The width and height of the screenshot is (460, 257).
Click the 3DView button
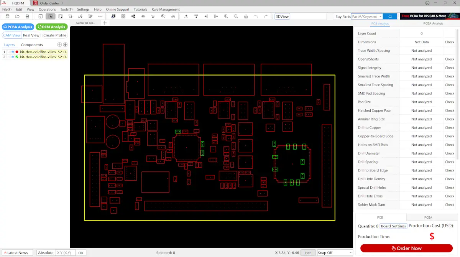[x=283, y=16]
